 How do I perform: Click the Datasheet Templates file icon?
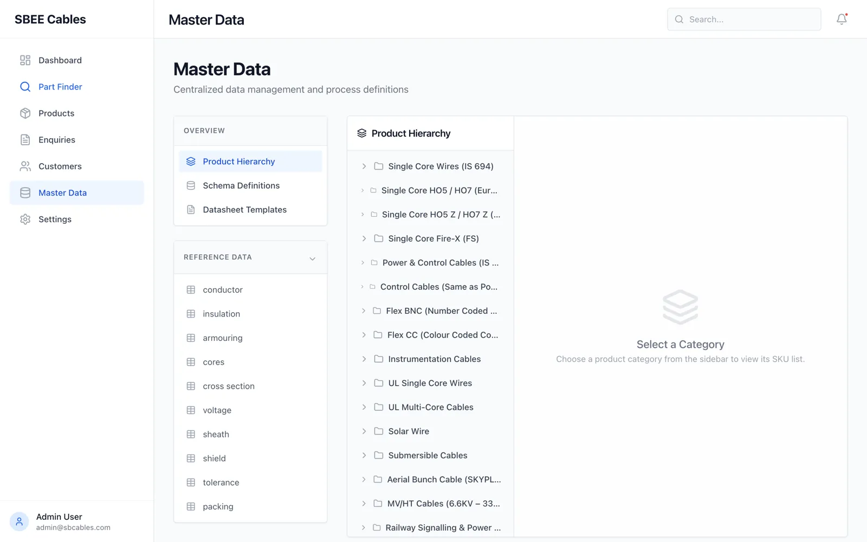tap(191, 210)
